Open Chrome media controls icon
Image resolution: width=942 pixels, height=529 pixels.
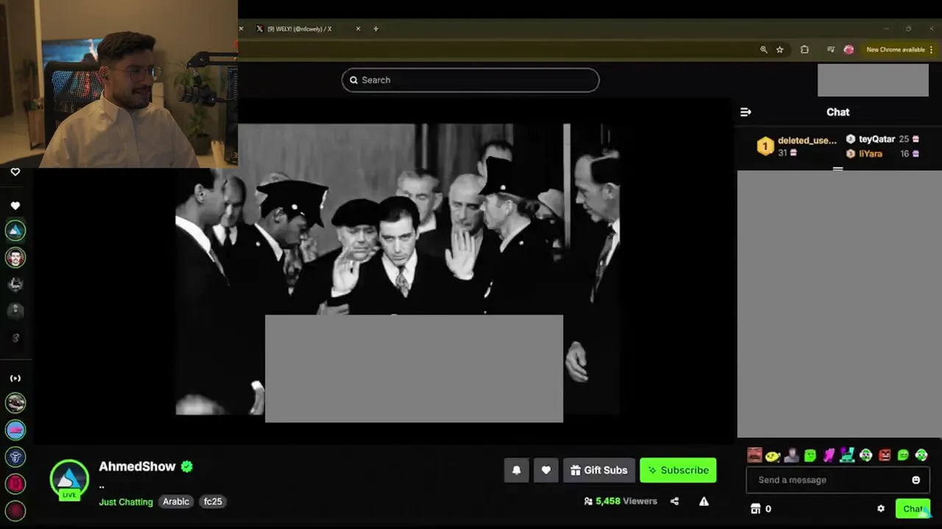831,49
